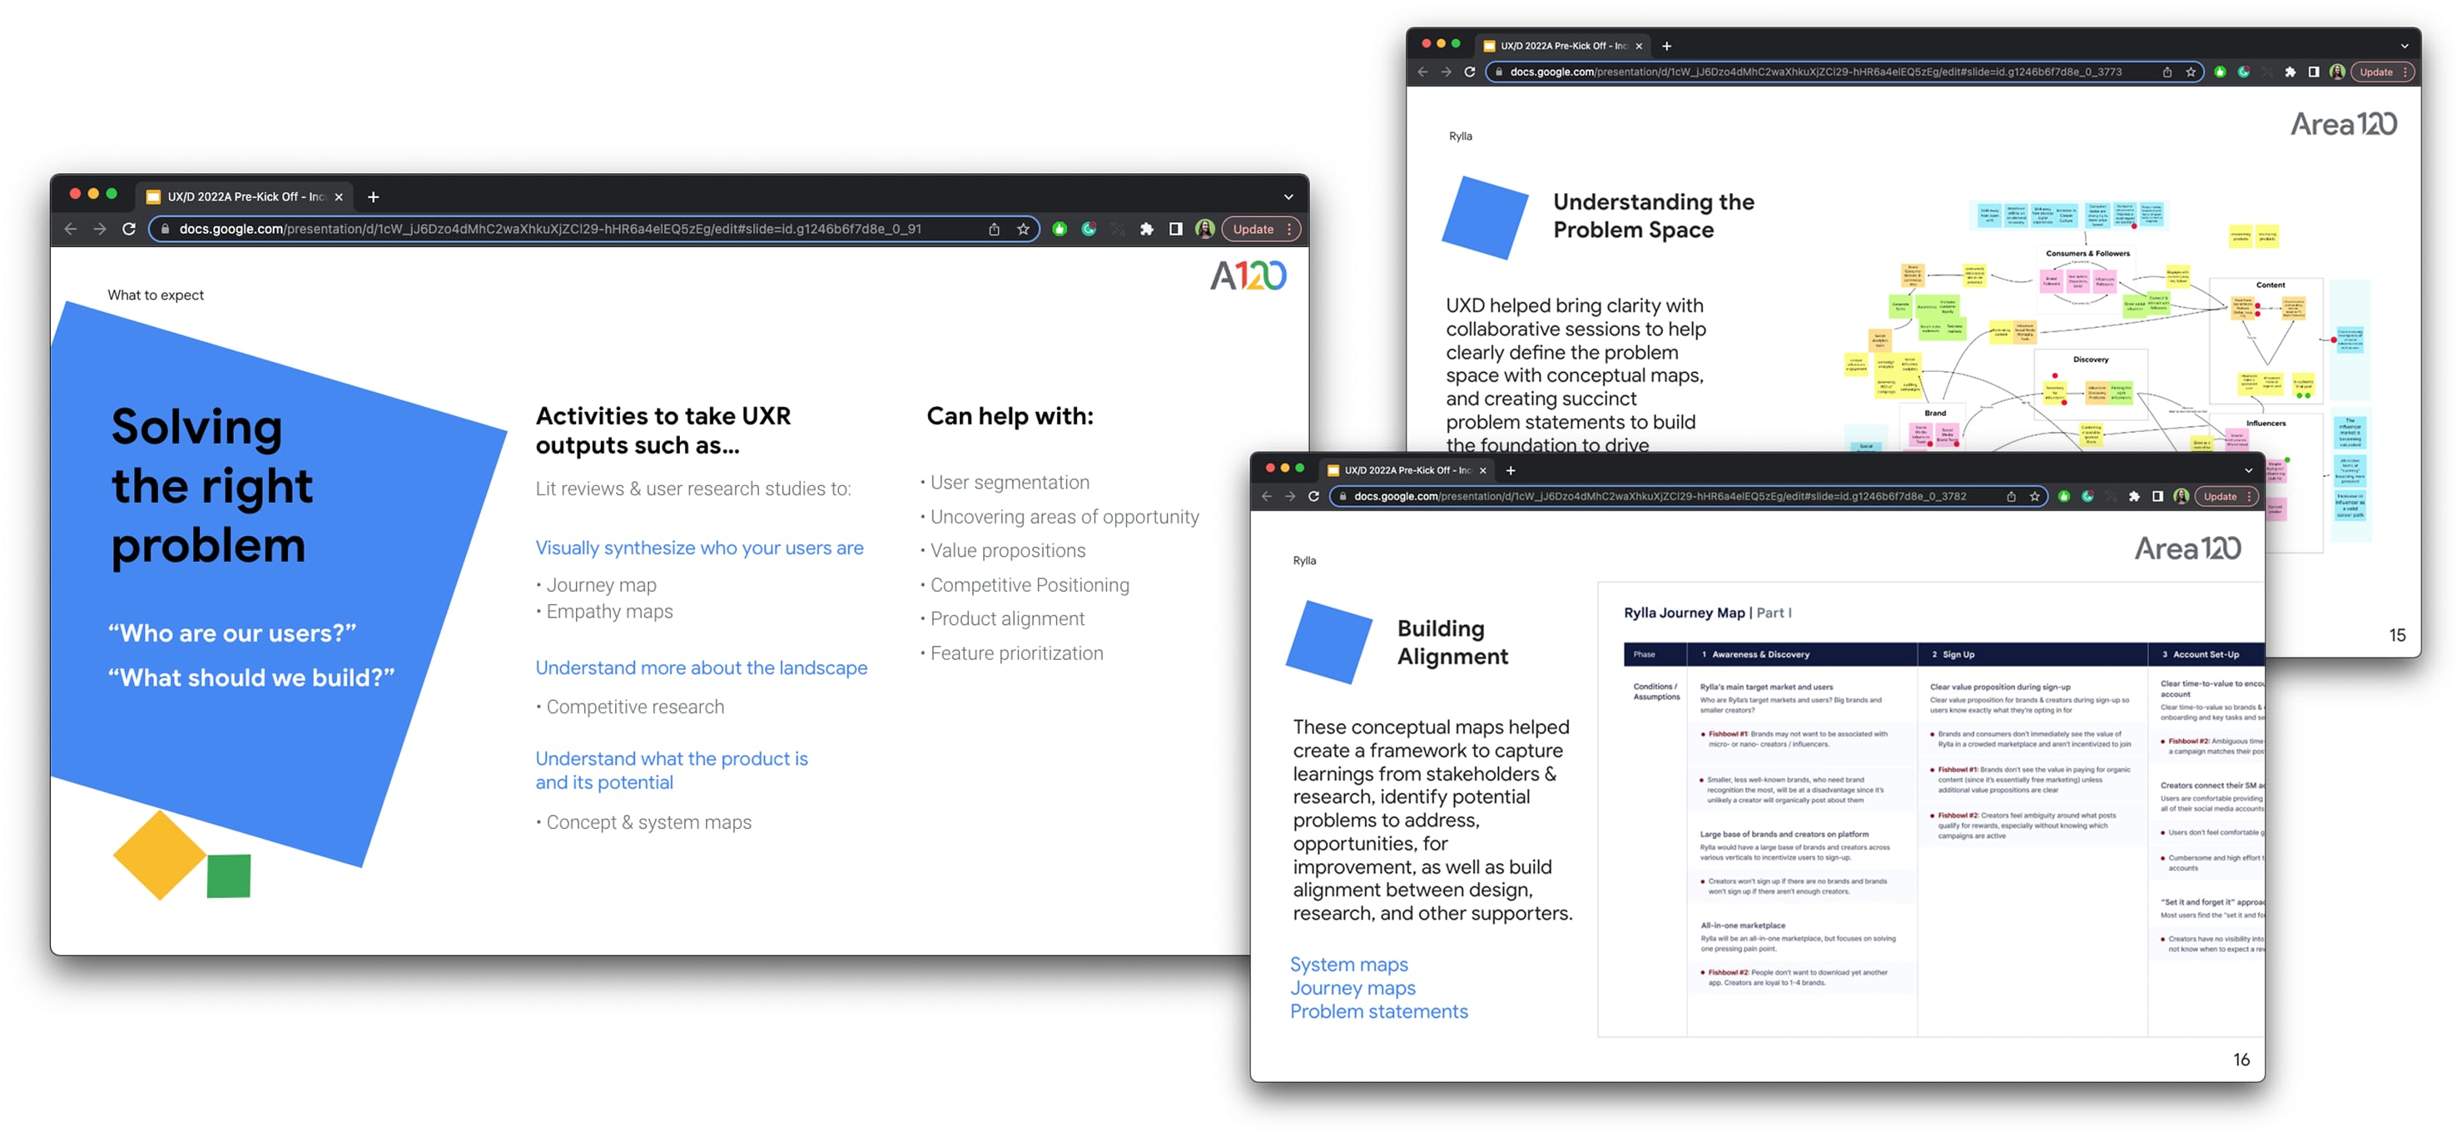The height and width of the screenshot is (1136, 2462).
Task: Open side panel icon in What to expect window
Action: click(1175, 230)
